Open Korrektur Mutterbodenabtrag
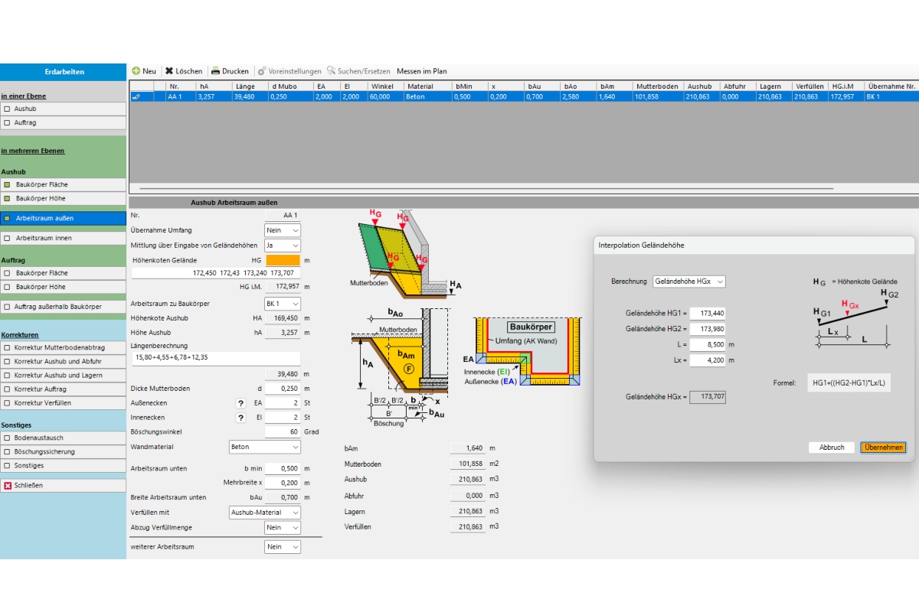Viewport: 919px width, 612px height. point(63,348)
